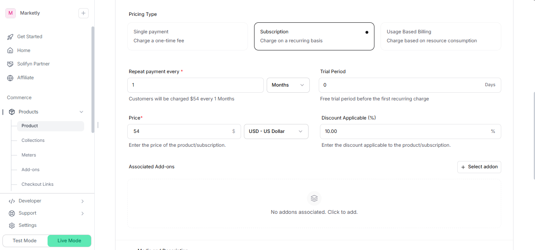The height and width of the screenshot is (250, 535).
Task: Click the sidebar collapse handle
Action: 98,125
